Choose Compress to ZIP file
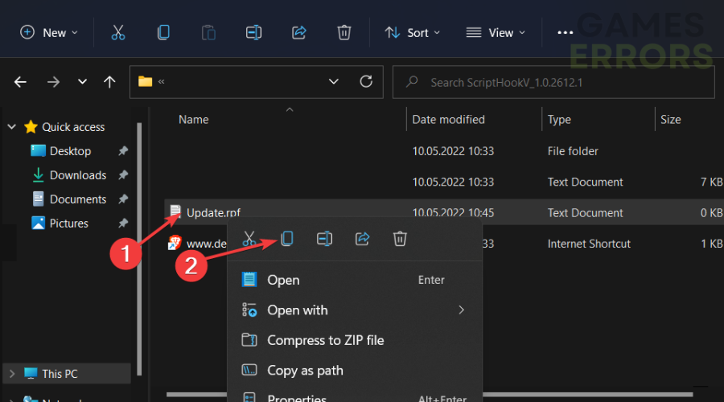724x402 pixels. 325,340
